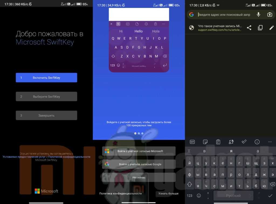Toggle the Shift key on Russian keyboard

189,184
